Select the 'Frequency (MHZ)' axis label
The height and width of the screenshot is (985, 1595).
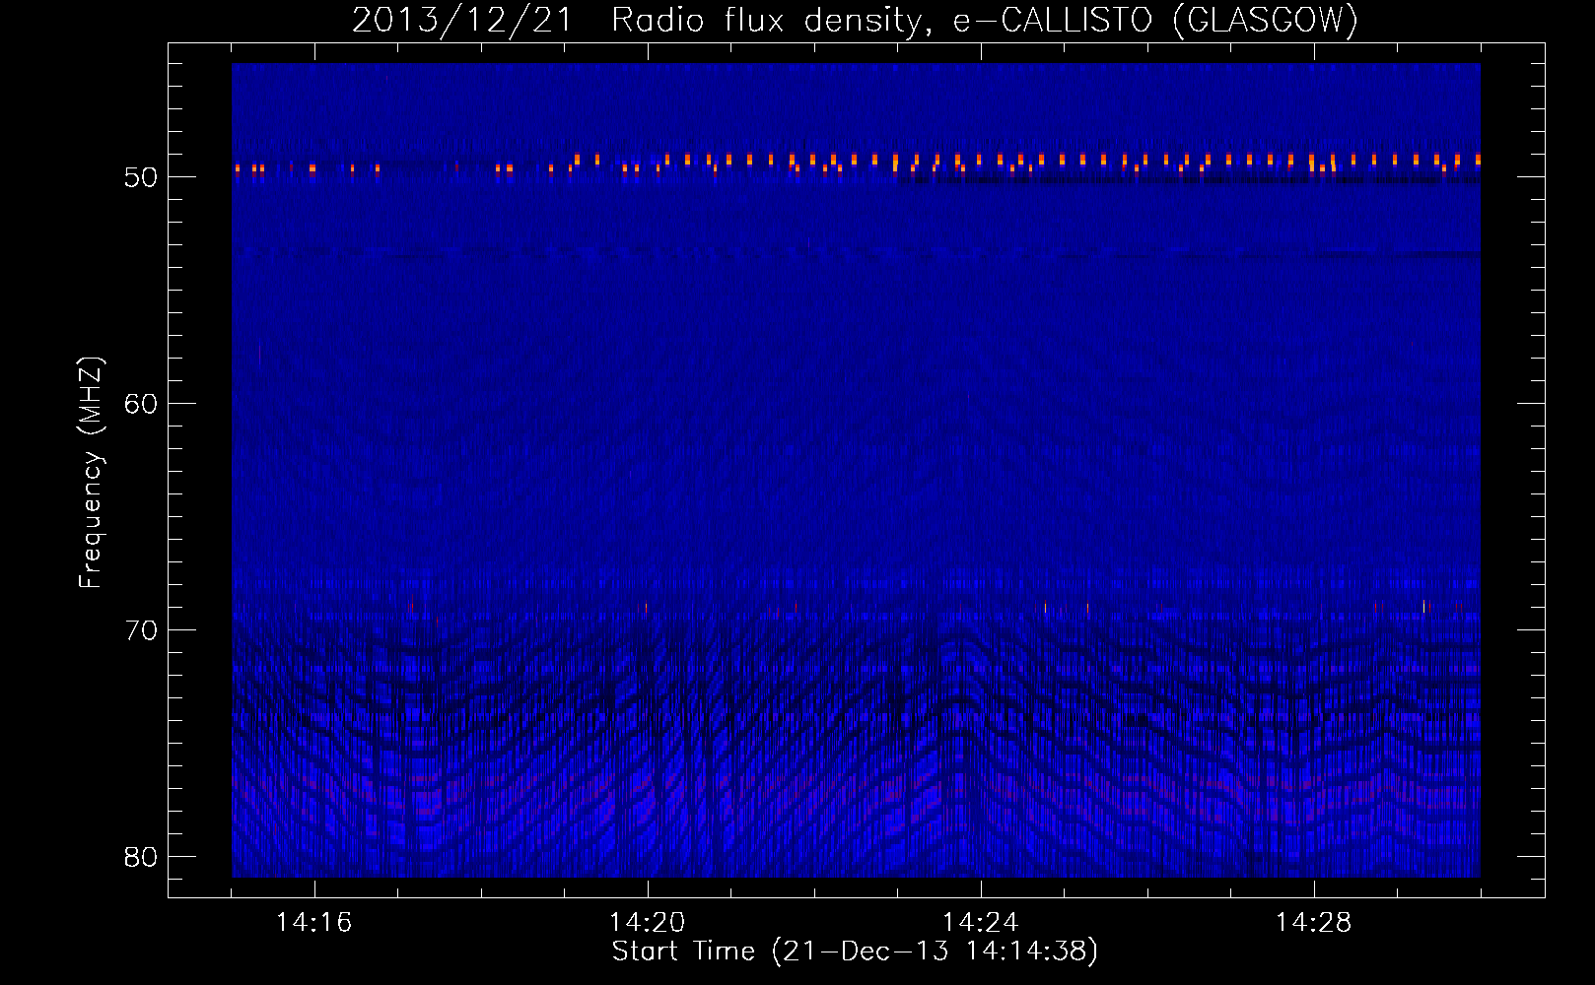point(91,474)
